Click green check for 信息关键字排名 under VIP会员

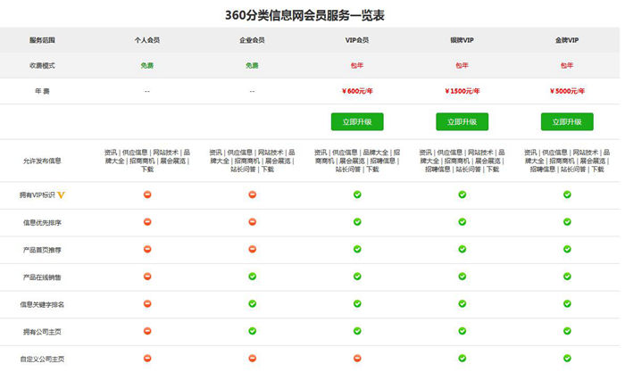[x=357, y=303]
